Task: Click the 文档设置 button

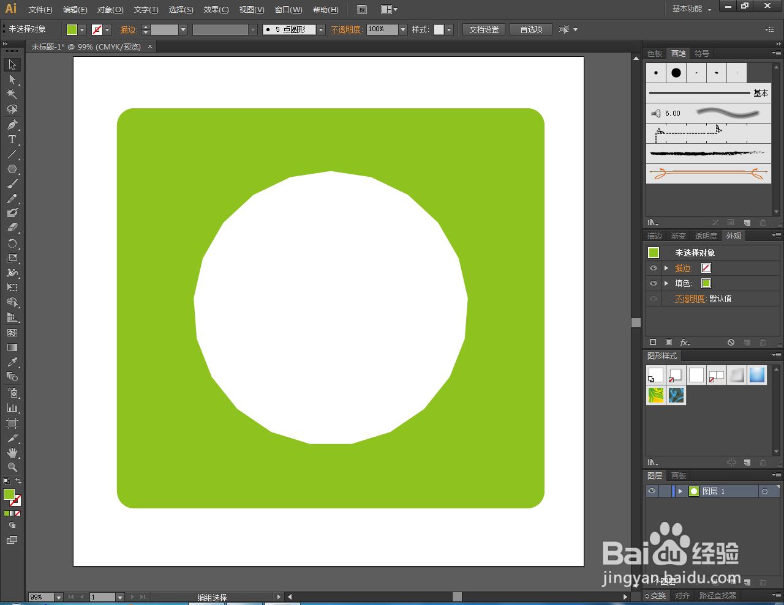Action: tap(484, 29)
